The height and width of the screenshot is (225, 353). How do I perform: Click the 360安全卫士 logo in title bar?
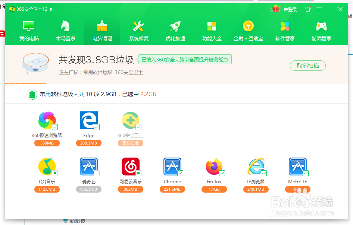coord(12,9)
